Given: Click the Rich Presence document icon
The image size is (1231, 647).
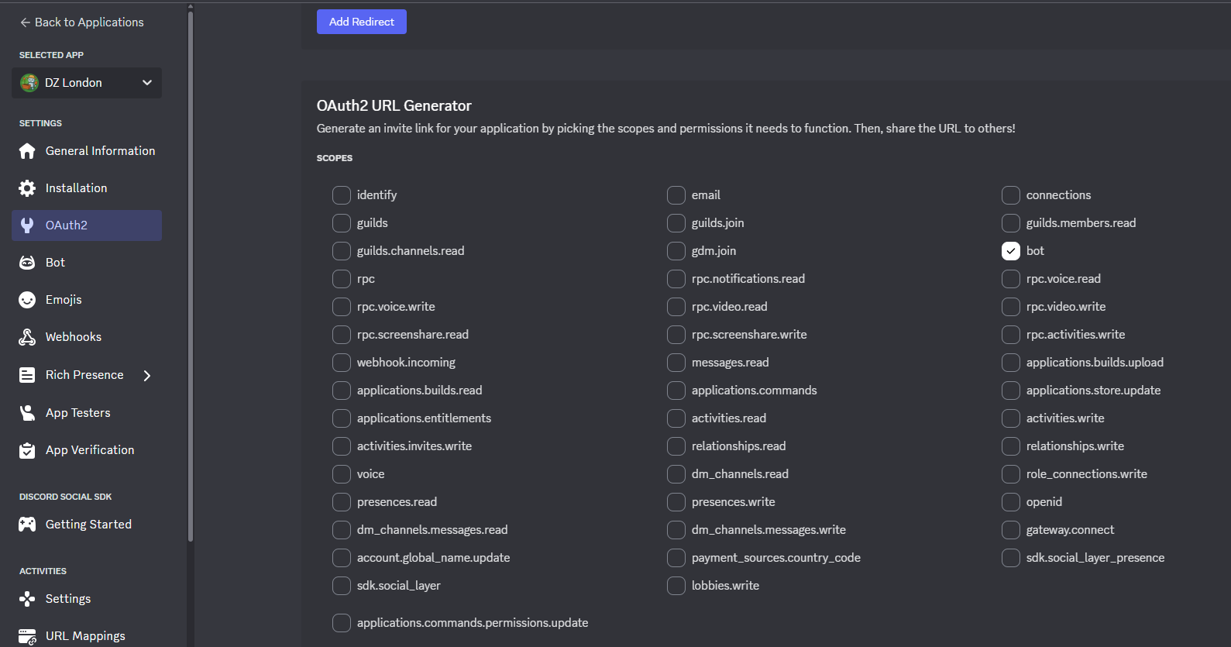Looking at the screenshot, I should tap(27, 375).
